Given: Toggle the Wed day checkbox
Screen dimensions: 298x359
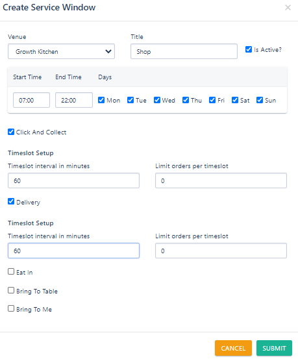Looking at the screenshot, I should [157, 100].
